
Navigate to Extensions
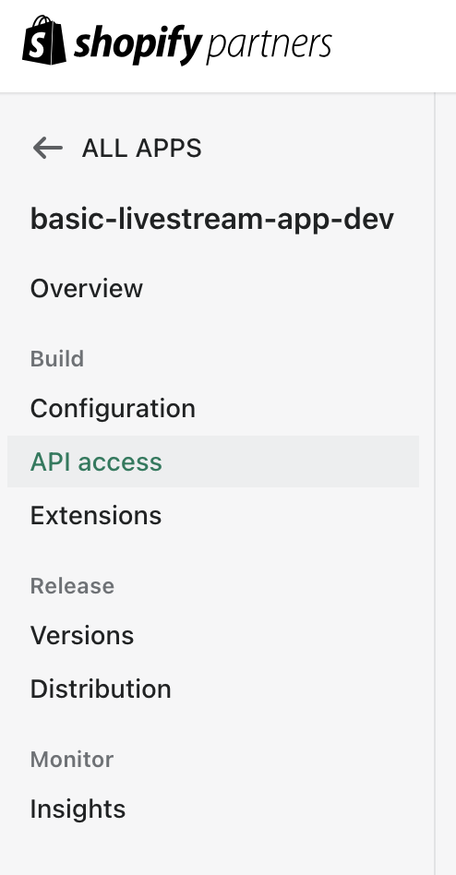[96, 515]
